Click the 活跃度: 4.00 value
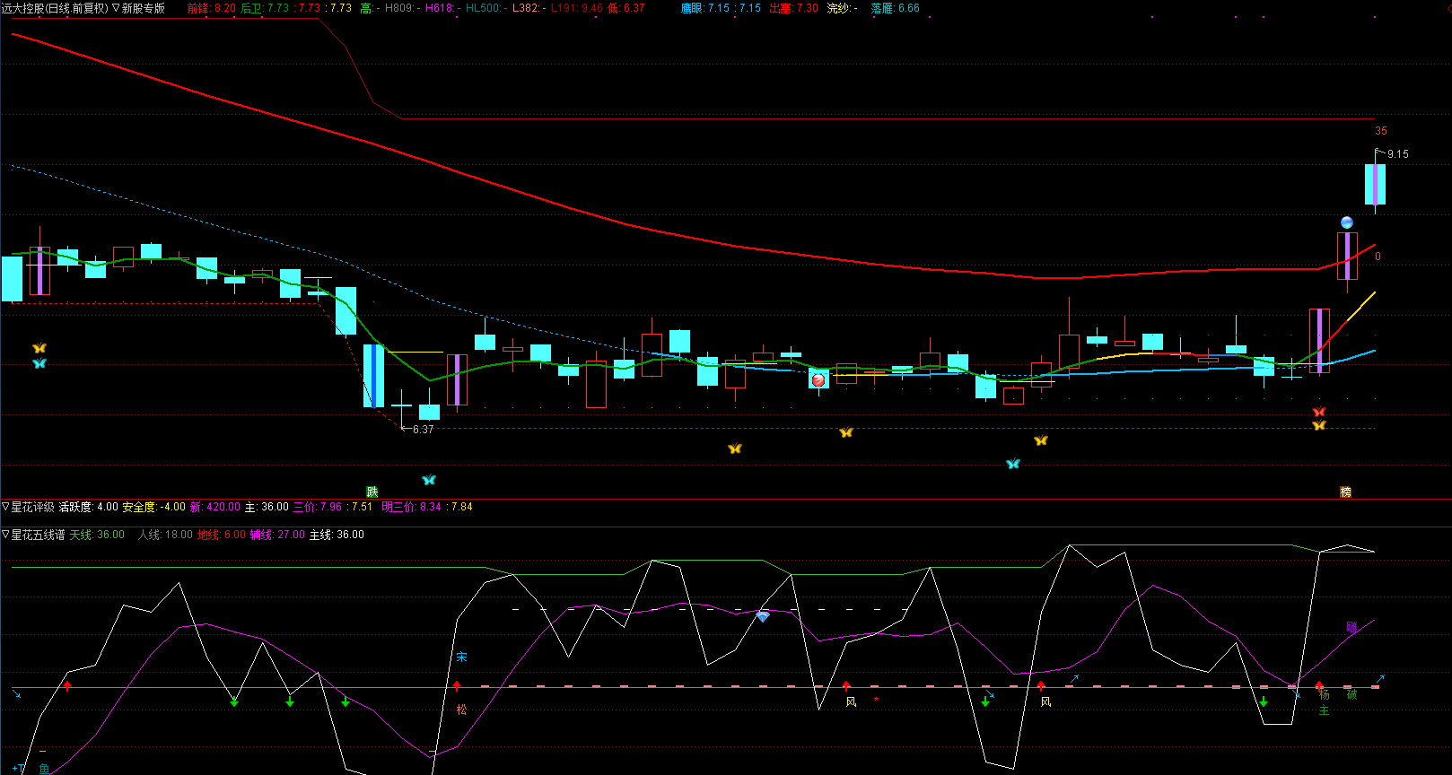The width and height of the screenshot is (1452, 775). pos(89,507)
